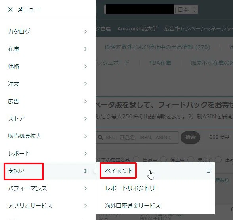233x220 pixels.
Task: Bookmark the ペイメント submenu entry
Action: pyautogui.click(x=208, y=171)
